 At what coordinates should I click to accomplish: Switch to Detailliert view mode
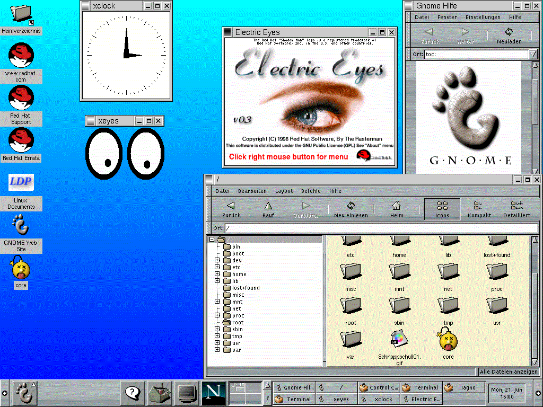(x=516, y=209)
